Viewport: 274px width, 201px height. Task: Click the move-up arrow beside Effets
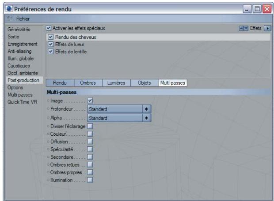pyautogui.click(x=241, y=29)
